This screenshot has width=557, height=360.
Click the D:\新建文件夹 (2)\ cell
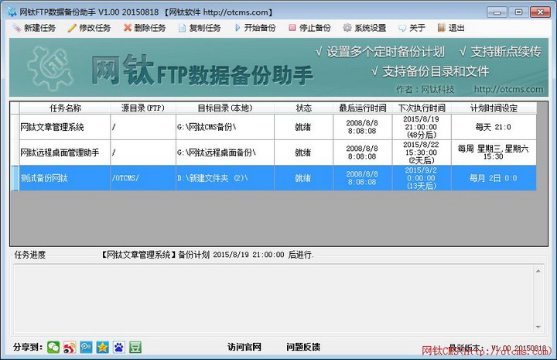tap(225, 178)
